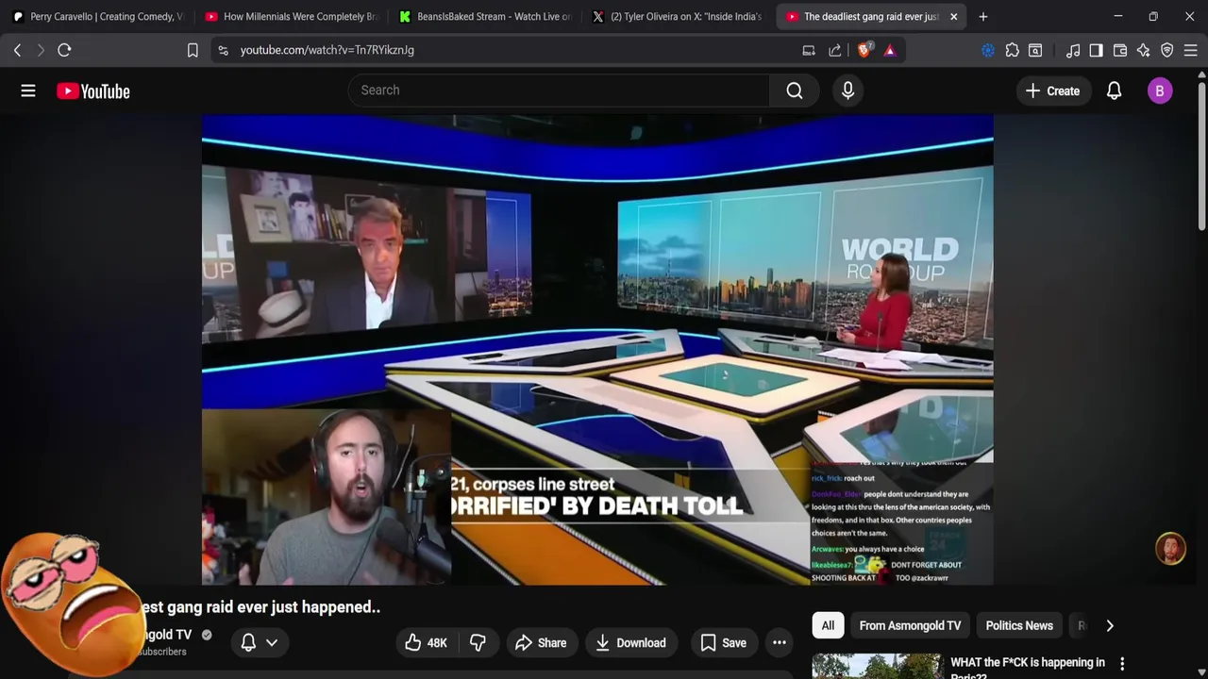Open the media control music note icon
The image size is (1208, 679).
point(1073,50)
